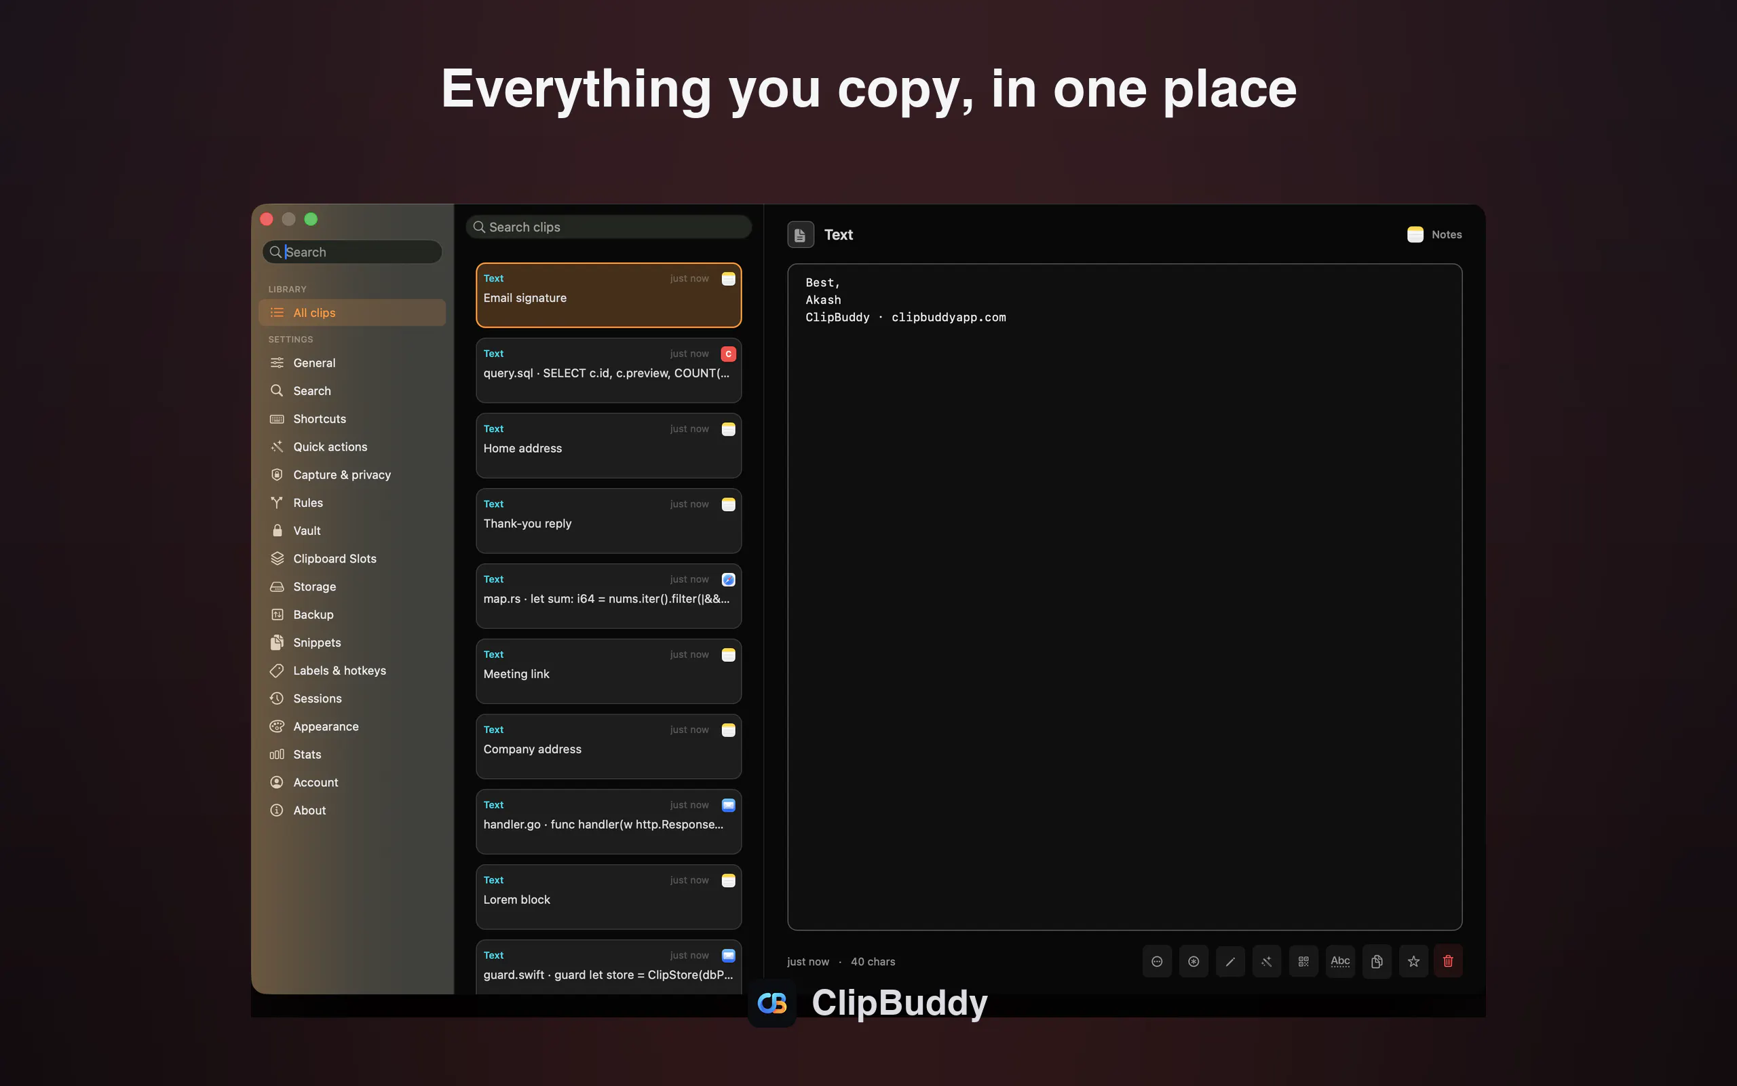Copy the clip with the duplicate-pages icon
The width and height of the screenshot is (1737, 1086).
point(1376,961)
